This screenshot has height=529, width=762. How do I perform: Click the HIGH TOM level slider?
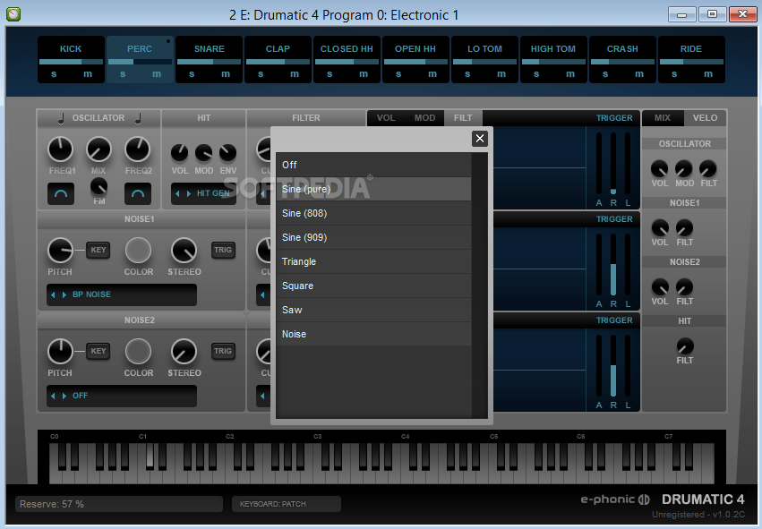[553, 62]
